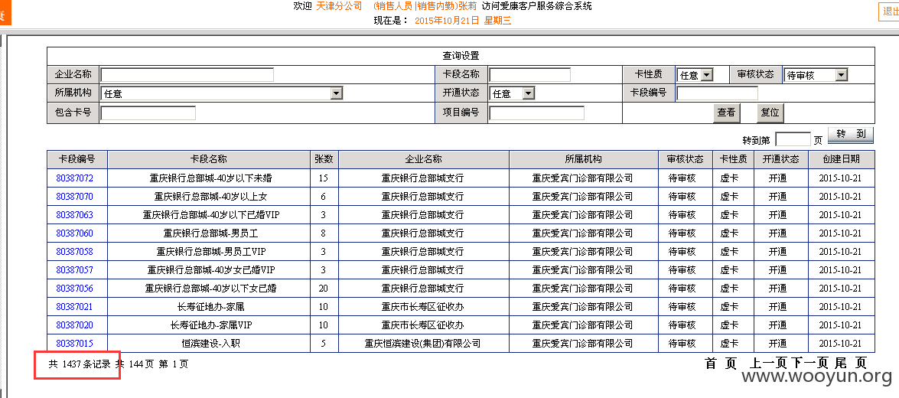Select cell 重庆银行总部城-40岁以上女
The image size is (899, 398).
tap(209, 197)
